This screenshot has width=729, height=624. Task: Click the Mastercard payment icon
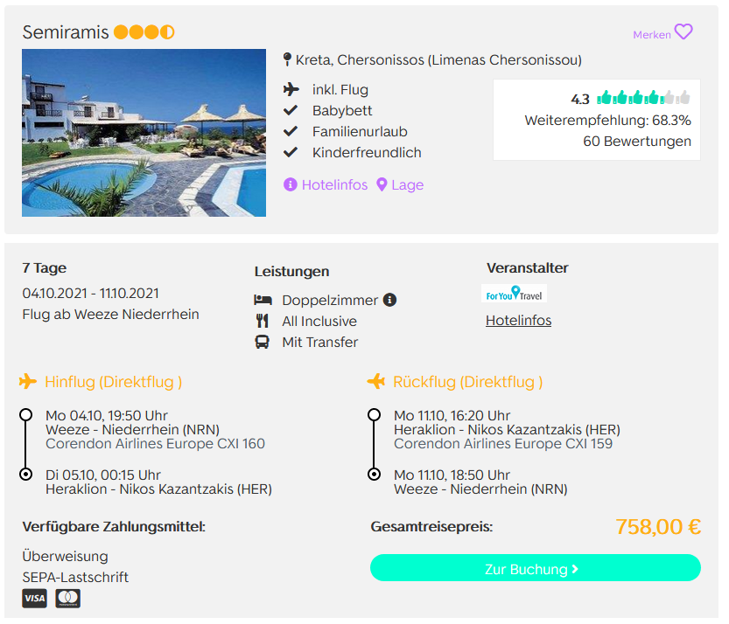pos(68,599)
